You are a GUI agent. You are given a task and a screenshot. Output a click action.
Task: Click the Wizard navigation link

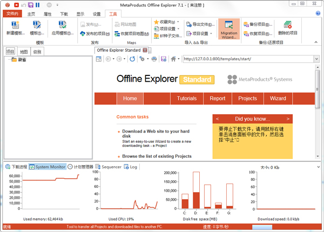click(278, 99)
